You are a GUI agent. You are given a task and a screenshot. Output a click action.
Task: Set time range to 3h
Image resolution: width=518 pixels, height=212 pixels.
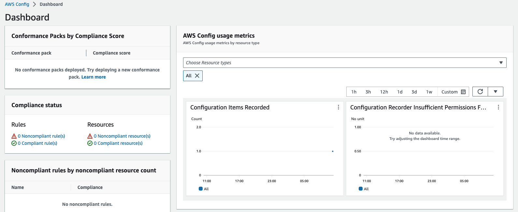click(368, 92)
